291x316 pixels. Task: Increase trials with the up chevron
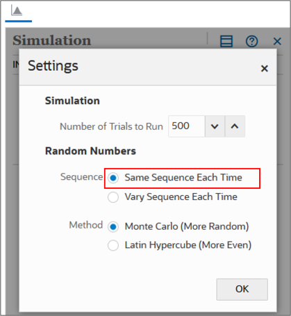[x=235, y=126]
